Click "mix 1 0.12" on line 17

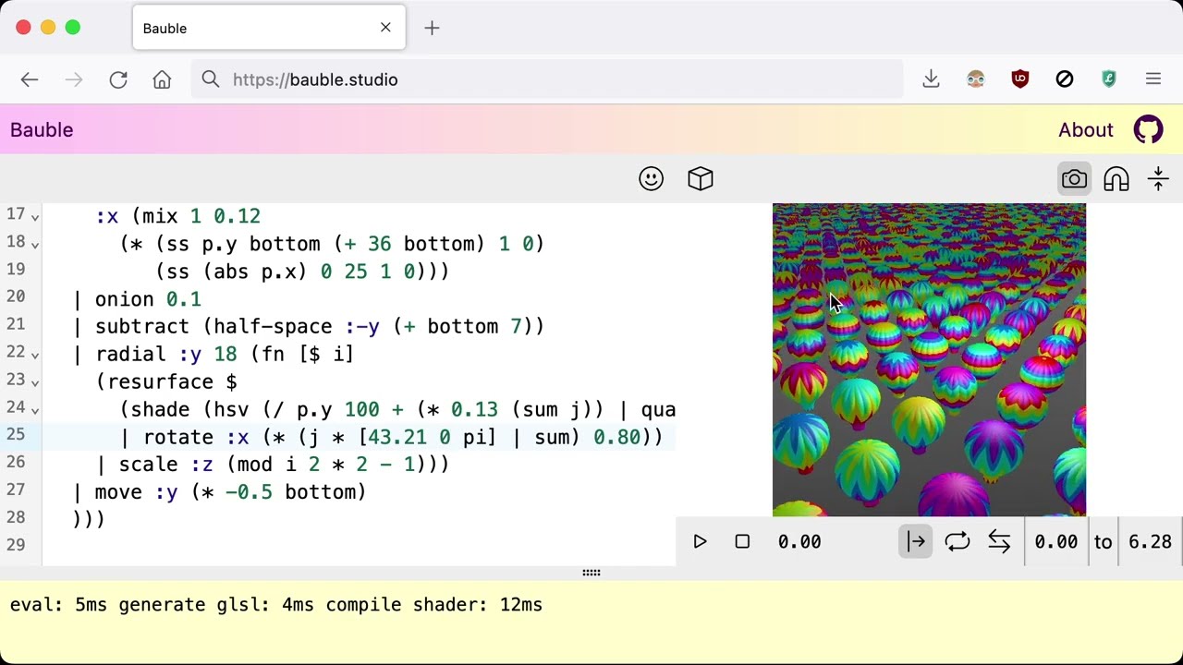(201, 217)
